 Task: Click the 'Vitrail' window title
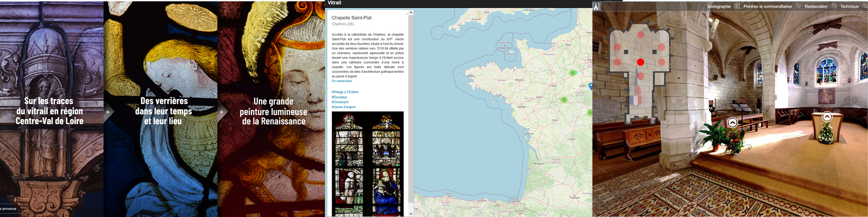(334, 3)
